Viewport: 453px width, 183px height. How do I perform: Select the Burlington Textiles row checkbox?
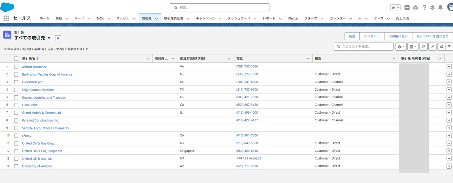coord(16,74)
